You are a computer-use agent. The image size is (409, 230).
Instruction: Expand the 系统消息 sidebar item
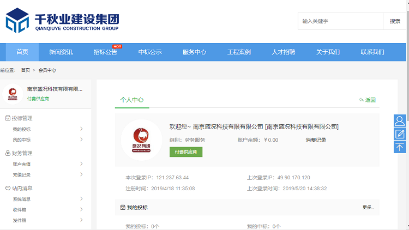tap(81, 199)
